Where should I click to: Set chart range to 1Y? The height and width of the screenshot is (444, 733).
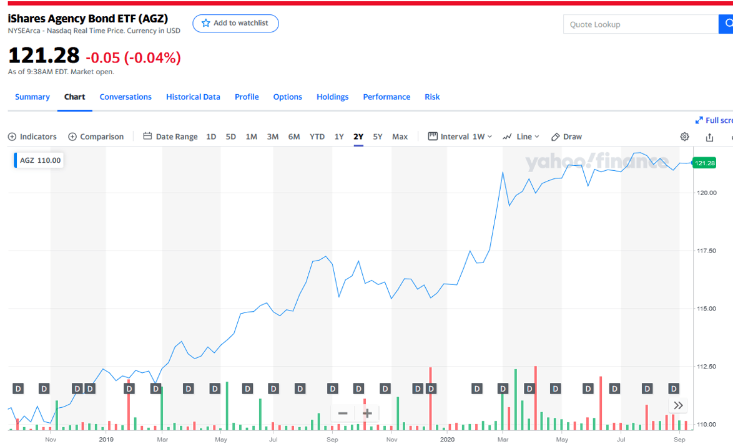coord(339,137)
